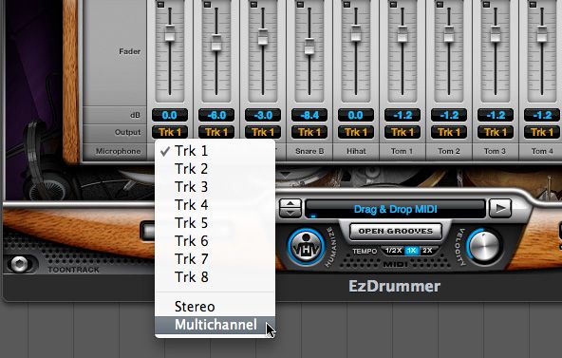Choose Trk 7 from the output menu
This screenshot has height=358, width=562.
[215, 258]
